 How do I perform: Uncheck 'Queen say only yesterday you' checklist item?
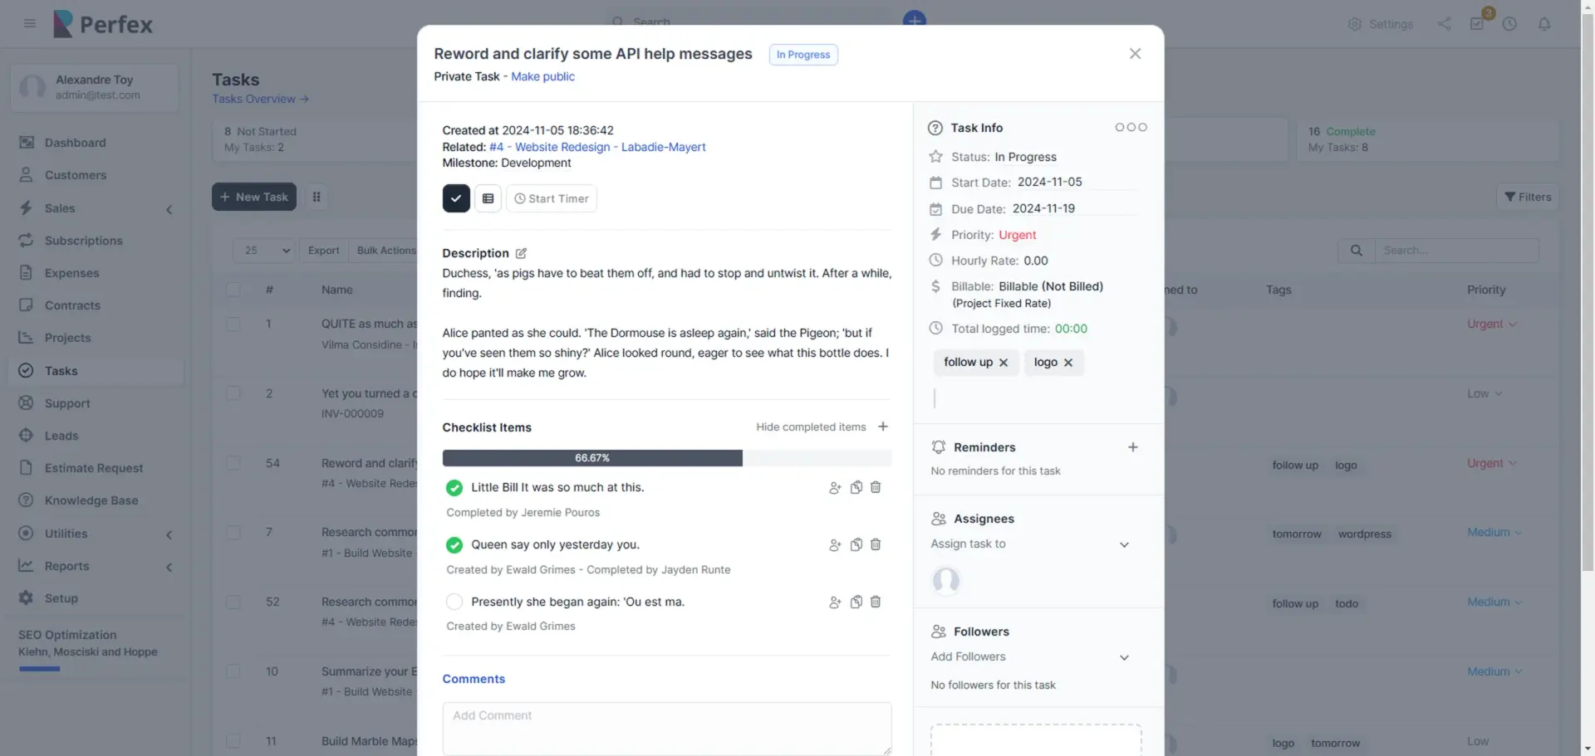point(454,544)
